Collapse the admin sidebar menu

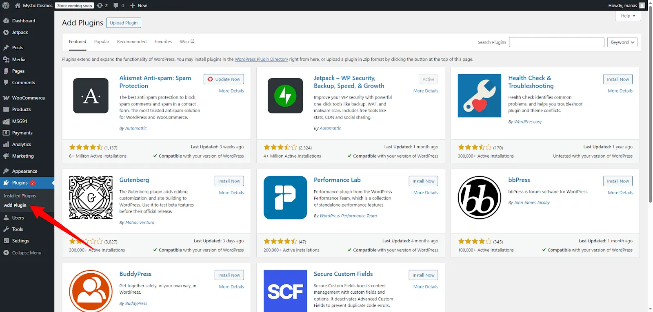click(27, 253)
